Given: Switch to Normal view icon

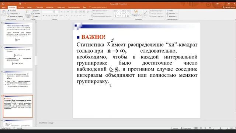Looking at the screenshot, I should [196, 128].
